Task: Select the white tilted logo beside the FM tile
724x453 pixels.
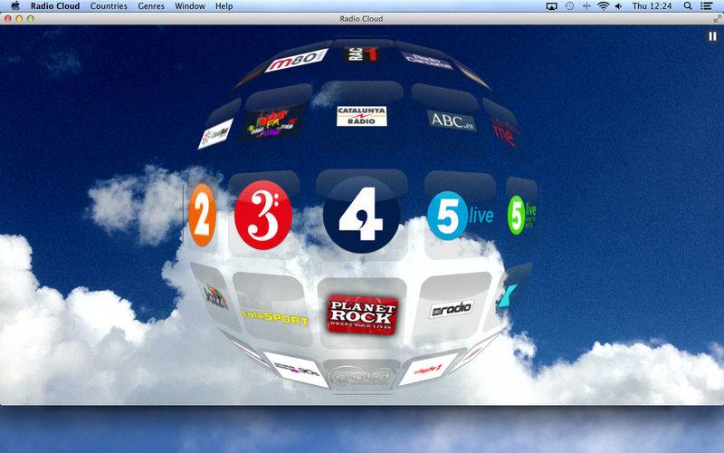Action: click(x=215, y=134)
